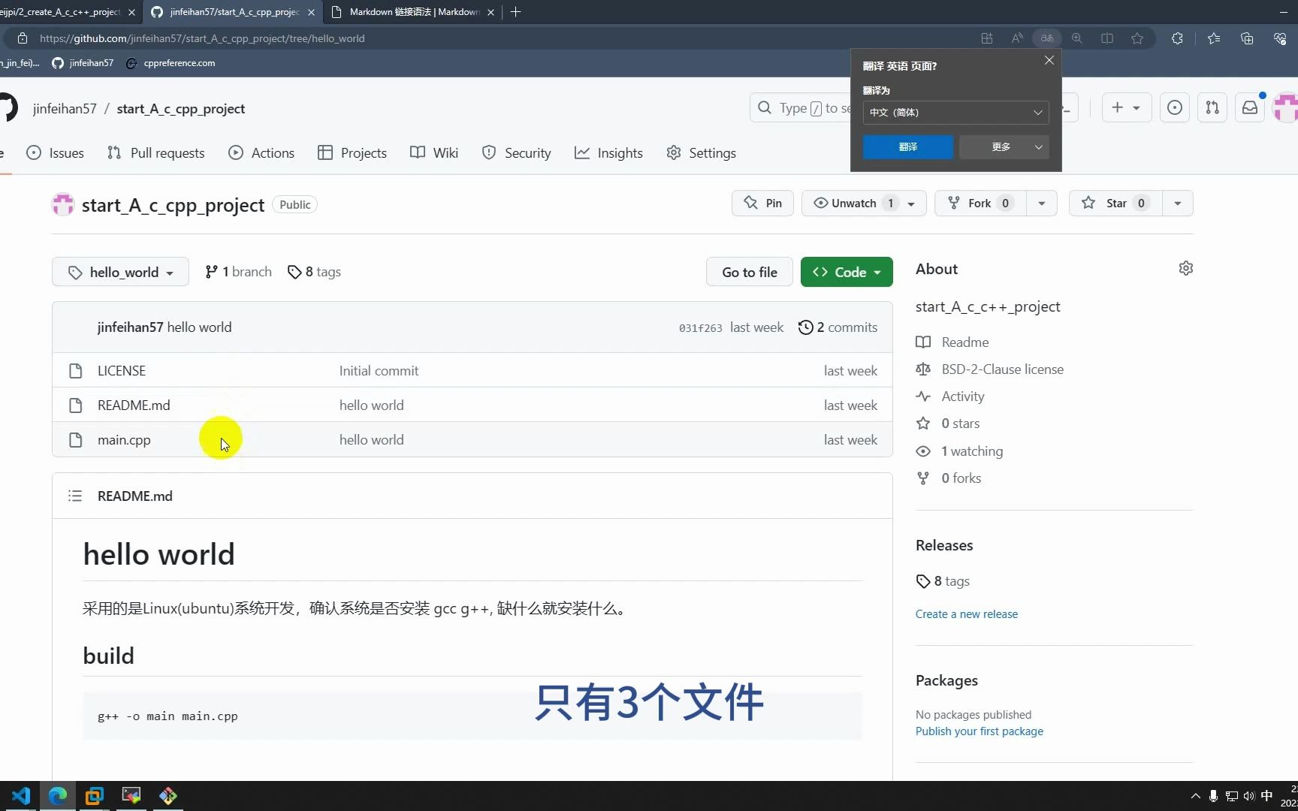Image resolution: width=1298 pixels, height=811 pixels.
Task: Open the main.cpp file
Action: pos(124,440)
